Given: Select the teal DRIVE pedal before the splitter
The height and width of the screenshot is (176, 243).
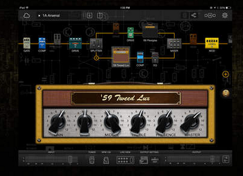Looking at the screenshot, I should coord(75,43).
